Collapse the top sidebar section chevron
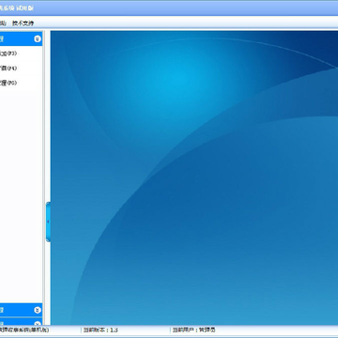Viewport: 338px width, 338px height. tap(38, 39)
